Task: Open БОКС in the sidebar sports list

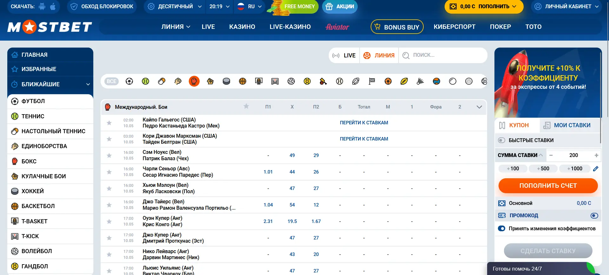Action: (x=50, y=161)
